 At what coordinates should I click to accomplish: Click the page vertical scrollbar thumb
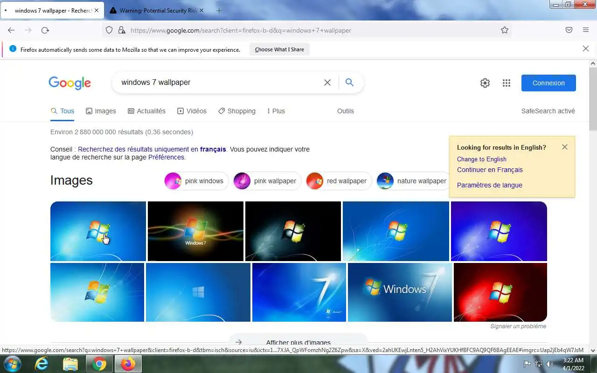click(x=593, y=99)
